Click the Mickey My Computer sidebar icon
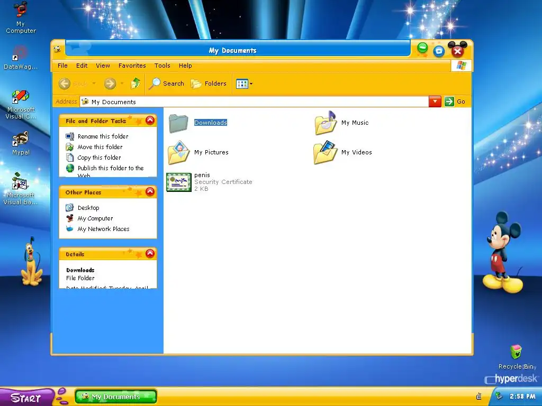The width and height of the screenshot is (542, 406). [70, 218]
